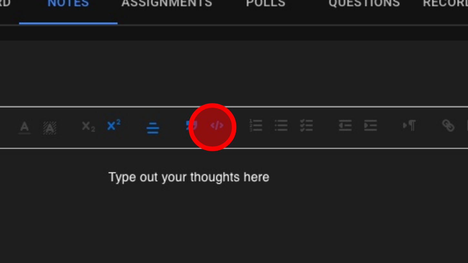Toggle superscript formatting
This screenshot has width=468, height=263.
[114, 125]
